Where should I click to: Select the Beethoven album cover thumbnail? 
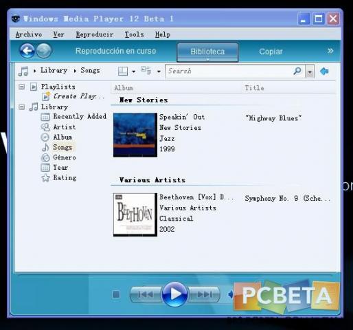[x=135, y=214]
